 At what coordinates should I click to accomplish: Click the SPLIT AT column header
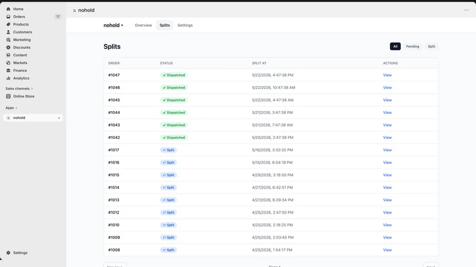coord(259,63)
